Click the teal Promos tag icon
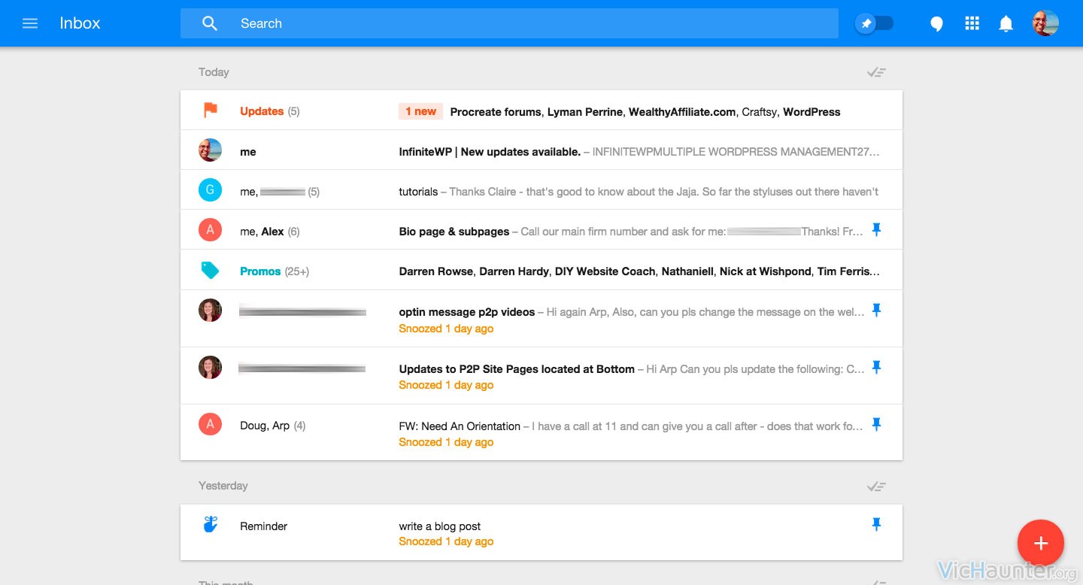 point(211,271)
